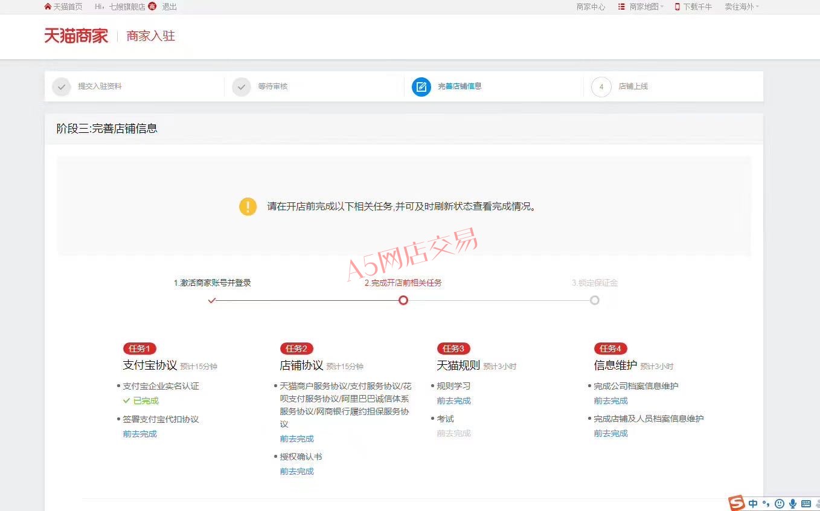Viewport: 820px width, 511px height.
Task: Click the phone icon beside 下载千牛
Action: (x=677, y=7)
